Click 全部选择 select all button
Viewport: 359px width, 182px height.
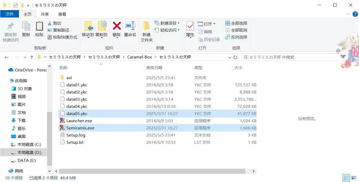[236, 23]
